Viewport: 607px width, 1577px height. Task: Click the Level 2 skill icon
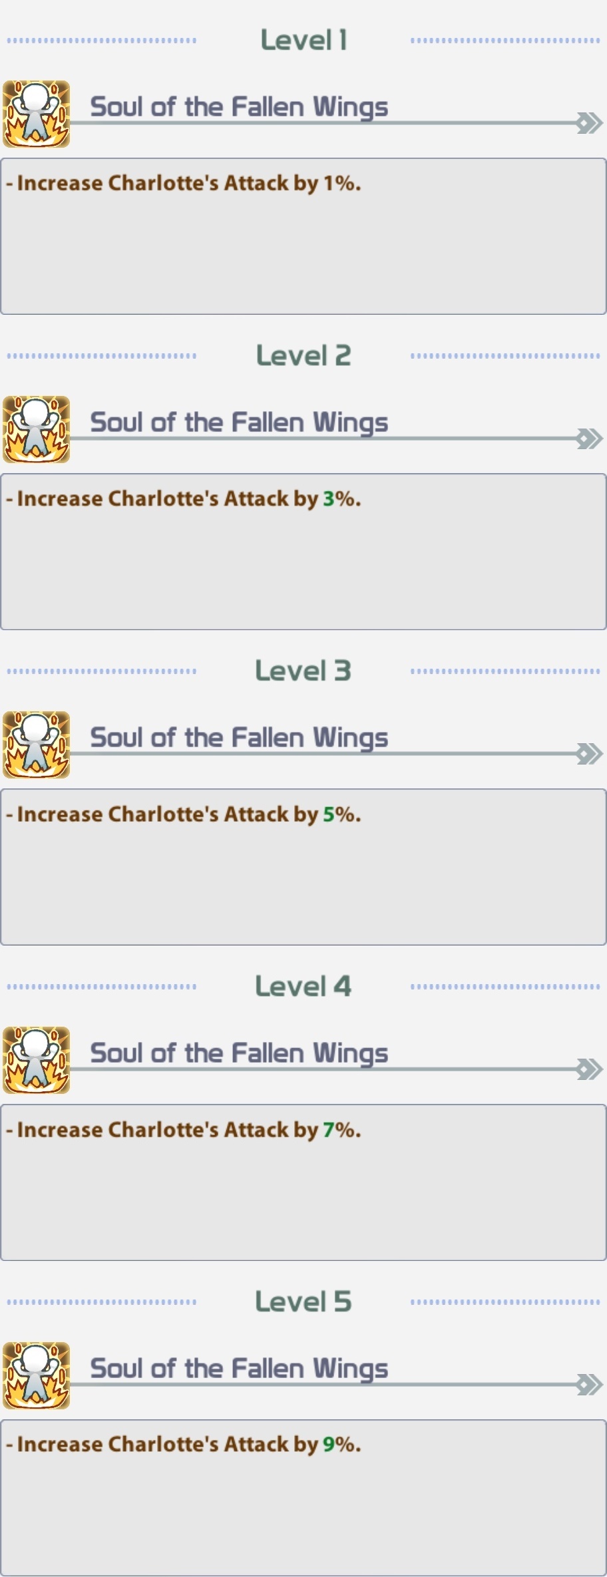pyautogui.click(x=37, y=429)
